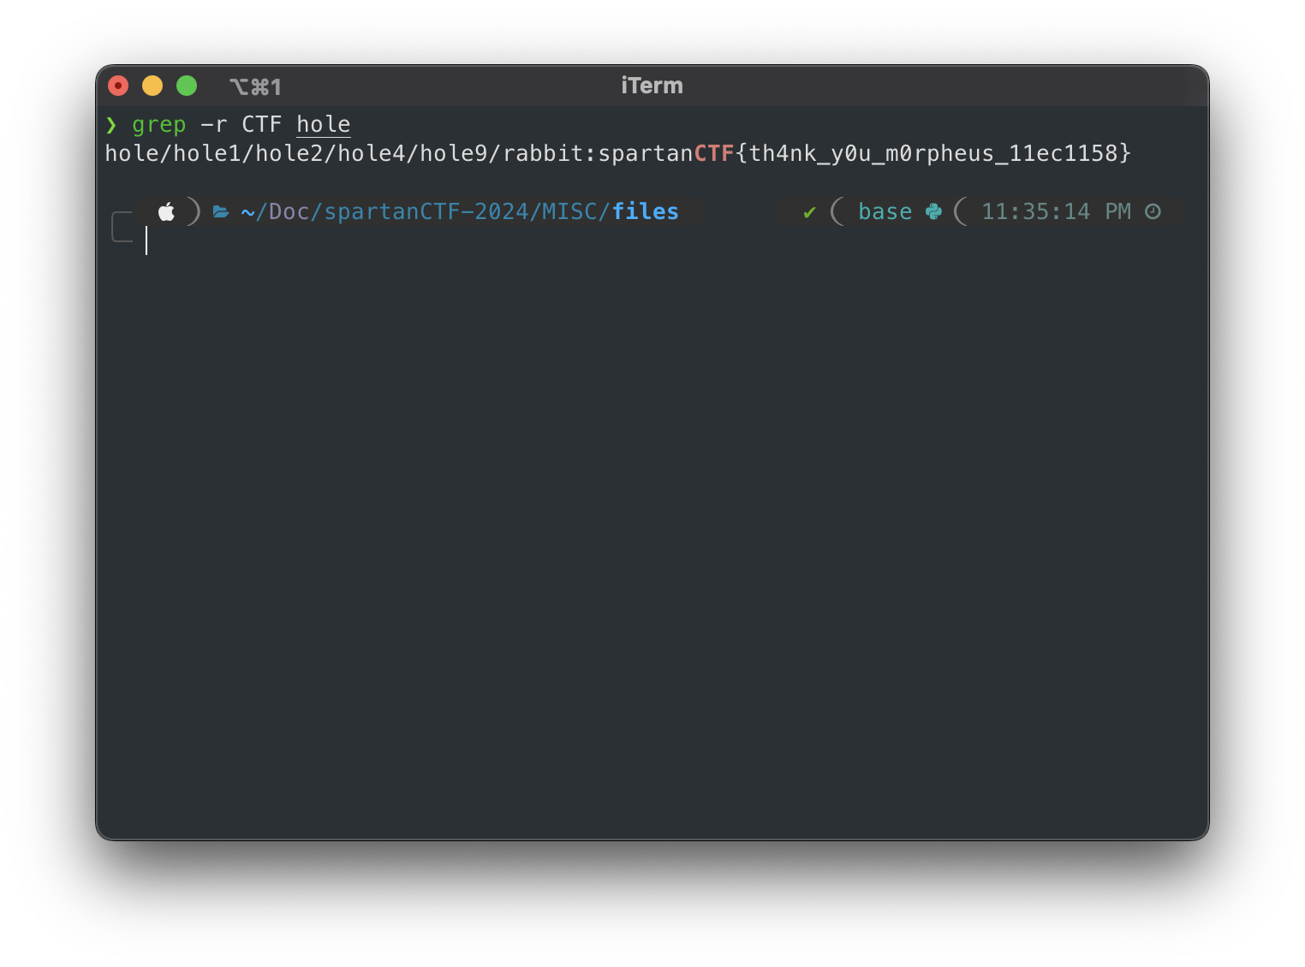Click the clock icon after the time
This screenshot has width=1305, height=967.
click(1153, 211)
